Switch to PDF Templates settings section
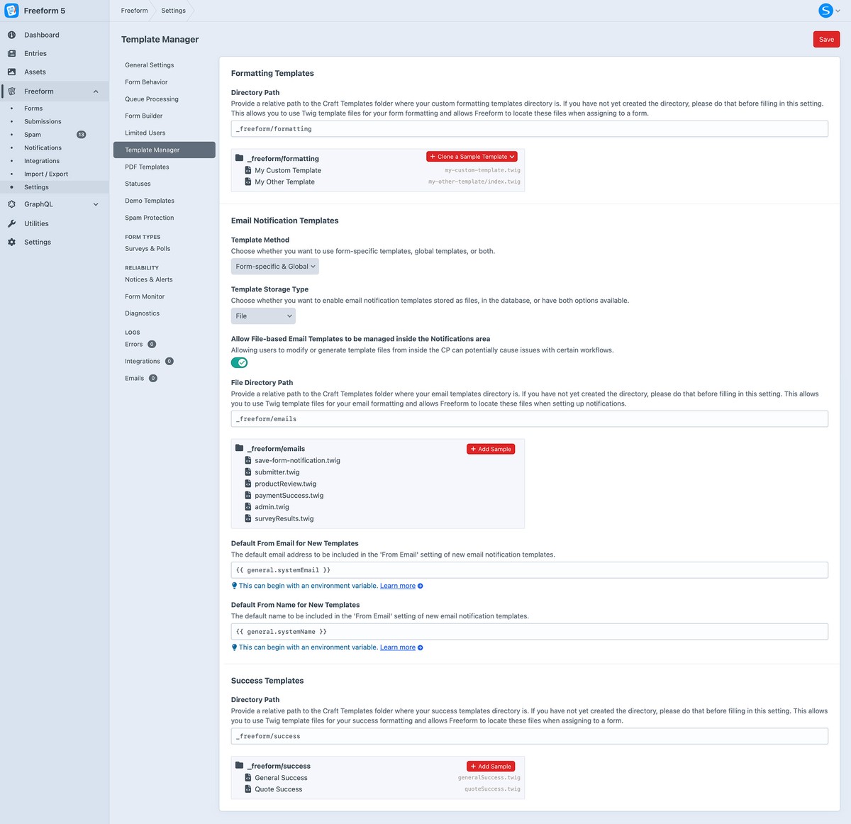The image size is (851, 824). [x=147, y=167]
